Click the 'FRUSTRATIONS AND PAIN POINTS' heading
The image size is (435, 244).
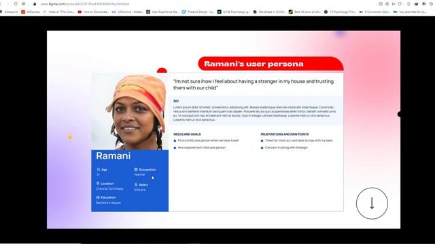click(285, 134)
